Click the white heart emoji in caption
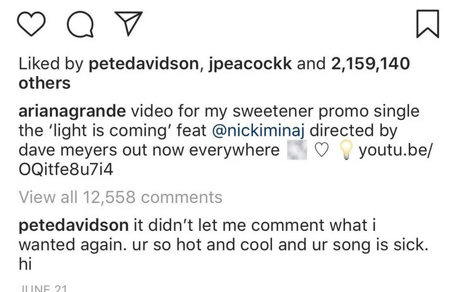Image resolution: width=456 pixels, height=292 pixels. 321,151
